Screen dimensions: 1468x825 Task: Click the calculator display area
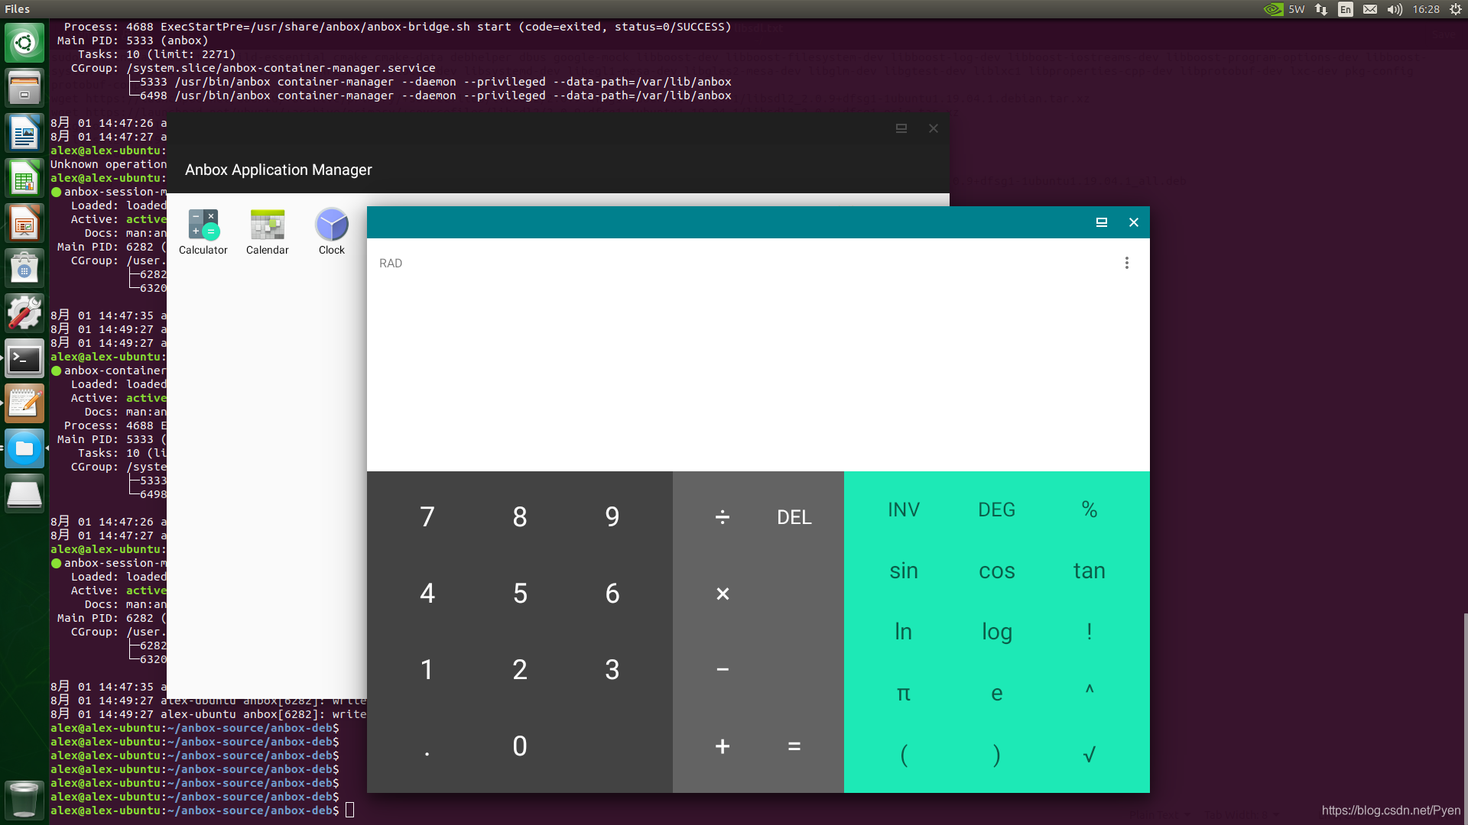pos(758,354)
